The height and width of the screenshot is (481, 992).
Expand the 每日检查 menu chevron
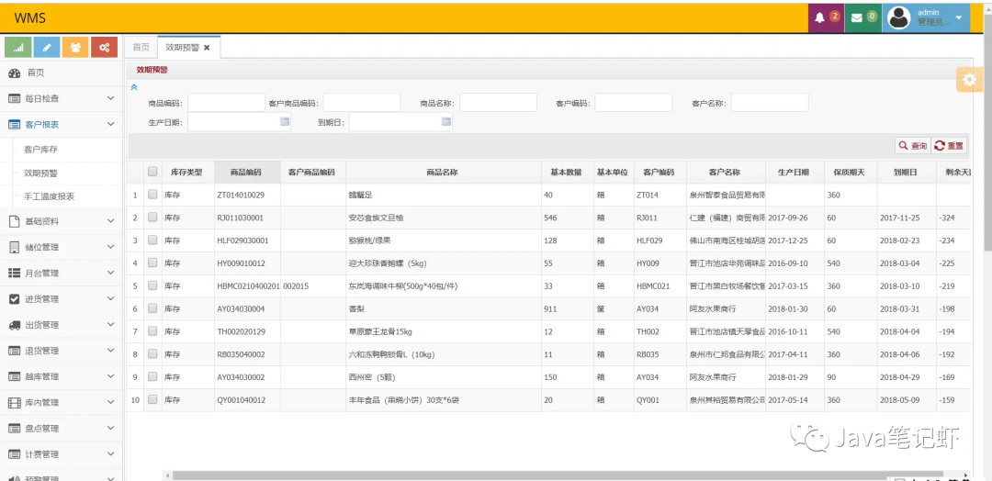(x=111, y=98)
